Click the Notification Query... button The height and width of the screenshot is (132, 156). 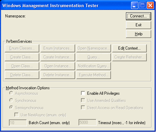pos(94,66)
